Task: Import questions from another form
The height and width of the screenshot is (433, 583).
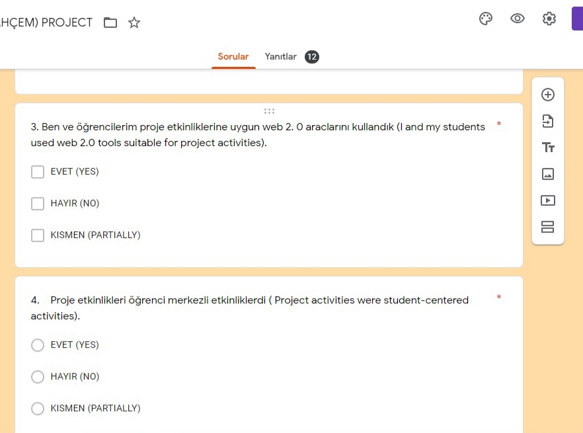Action: pyautogui.click(x=548, y=121)
